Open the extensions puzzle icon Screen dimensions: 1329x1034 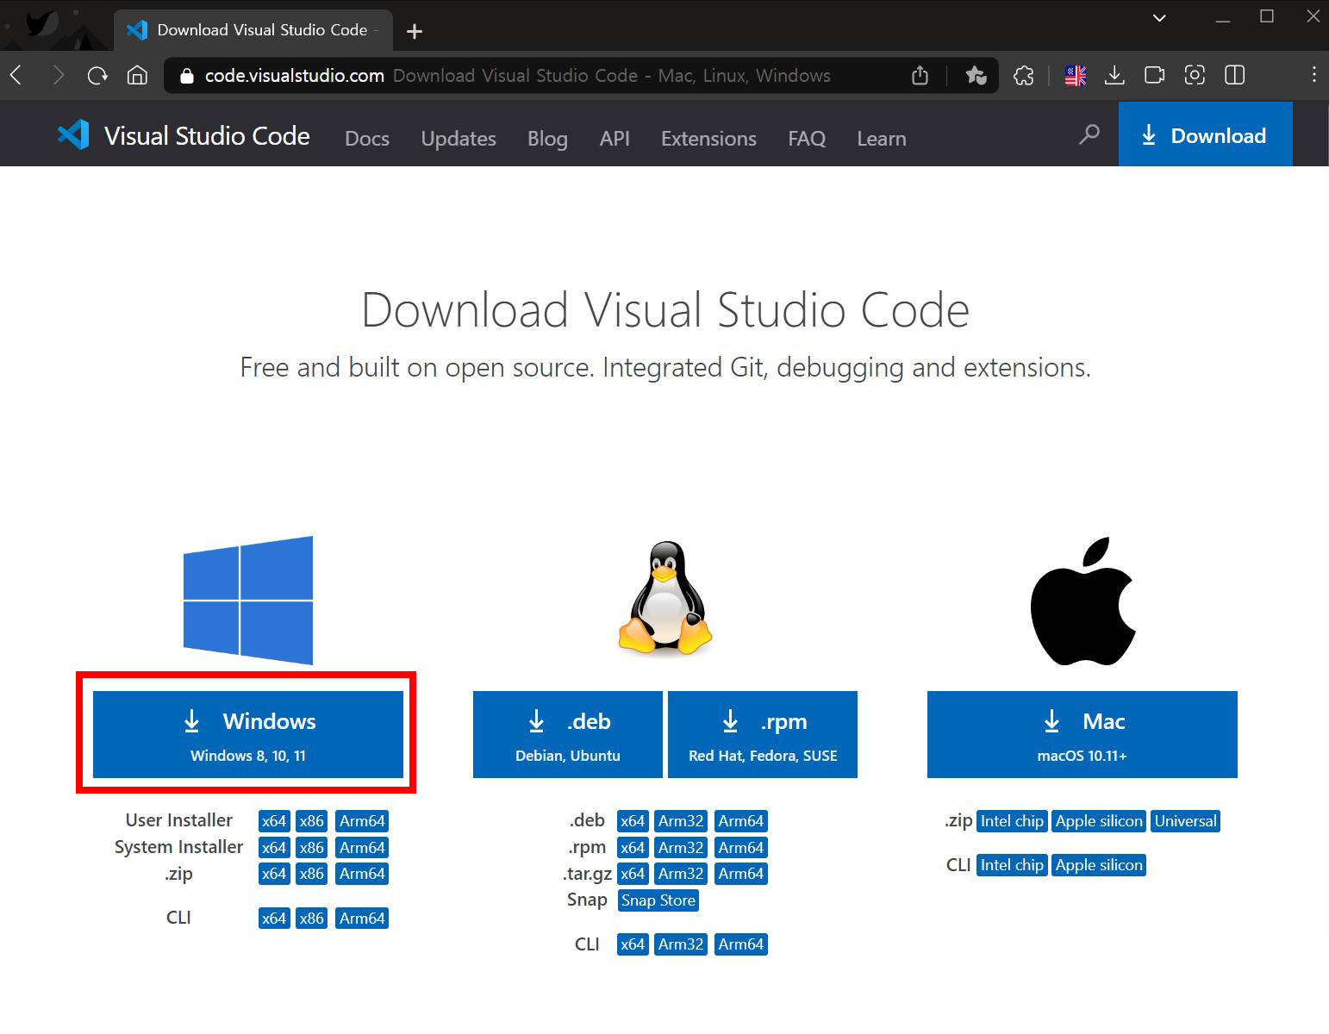click(x=1024, y=75)
